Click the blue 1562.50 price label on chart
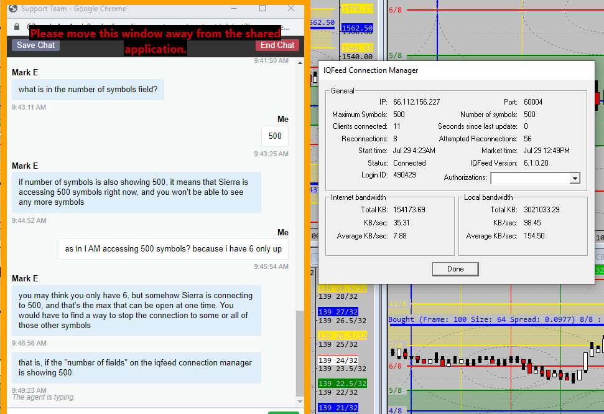 pyautogui.click(x=357, y=28)
